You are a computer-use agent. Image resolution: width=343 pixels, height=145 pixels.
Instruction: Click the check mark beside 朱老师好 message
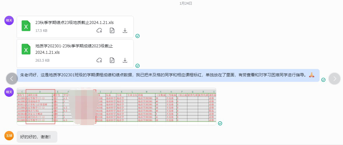(323, 80)
